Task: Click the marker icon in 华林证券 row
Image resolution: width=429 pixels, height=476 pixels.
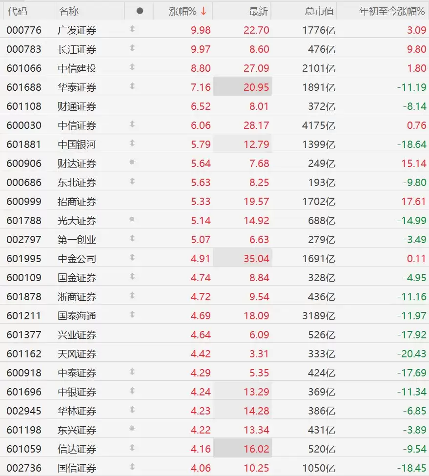Action: [x=132, y=410]
